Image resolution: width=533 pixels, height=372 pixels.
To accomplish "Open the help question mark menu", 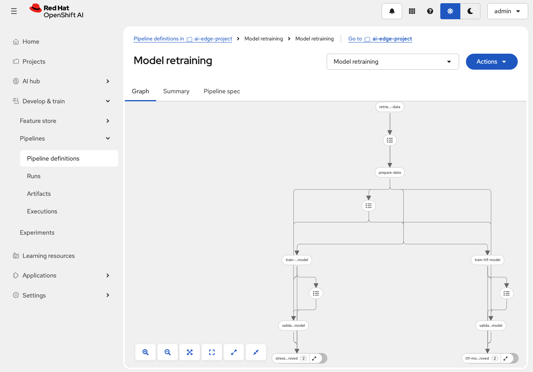I will [430, 11].
